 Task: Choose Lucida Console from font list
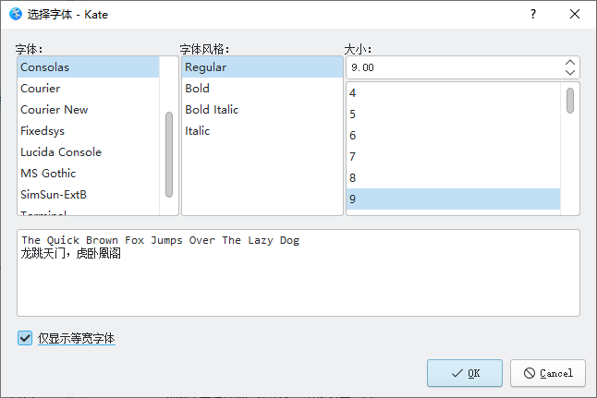tap(61, 152)
